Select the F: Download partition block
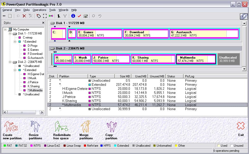Screen dimensions: 249x154 pyautogui.click(x=146, y=34)
